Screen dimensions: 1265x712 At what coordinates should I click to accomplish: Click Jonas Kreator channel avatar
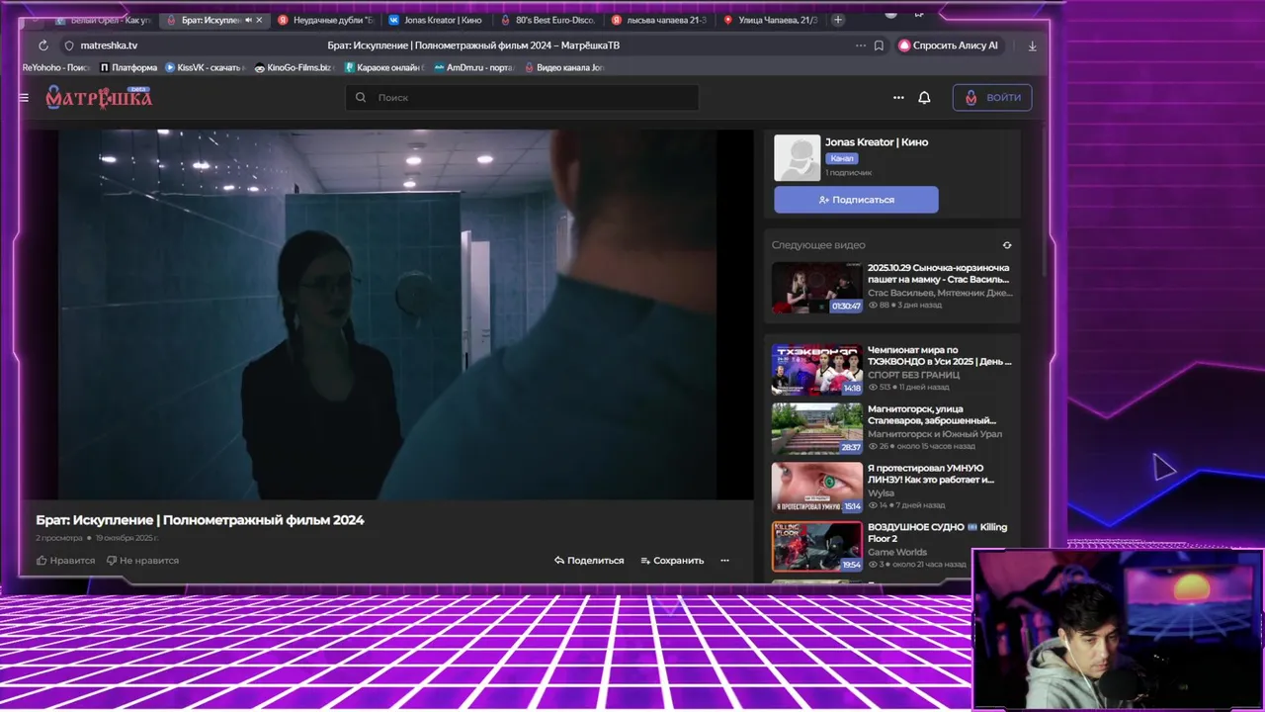[x=797, y=158]
